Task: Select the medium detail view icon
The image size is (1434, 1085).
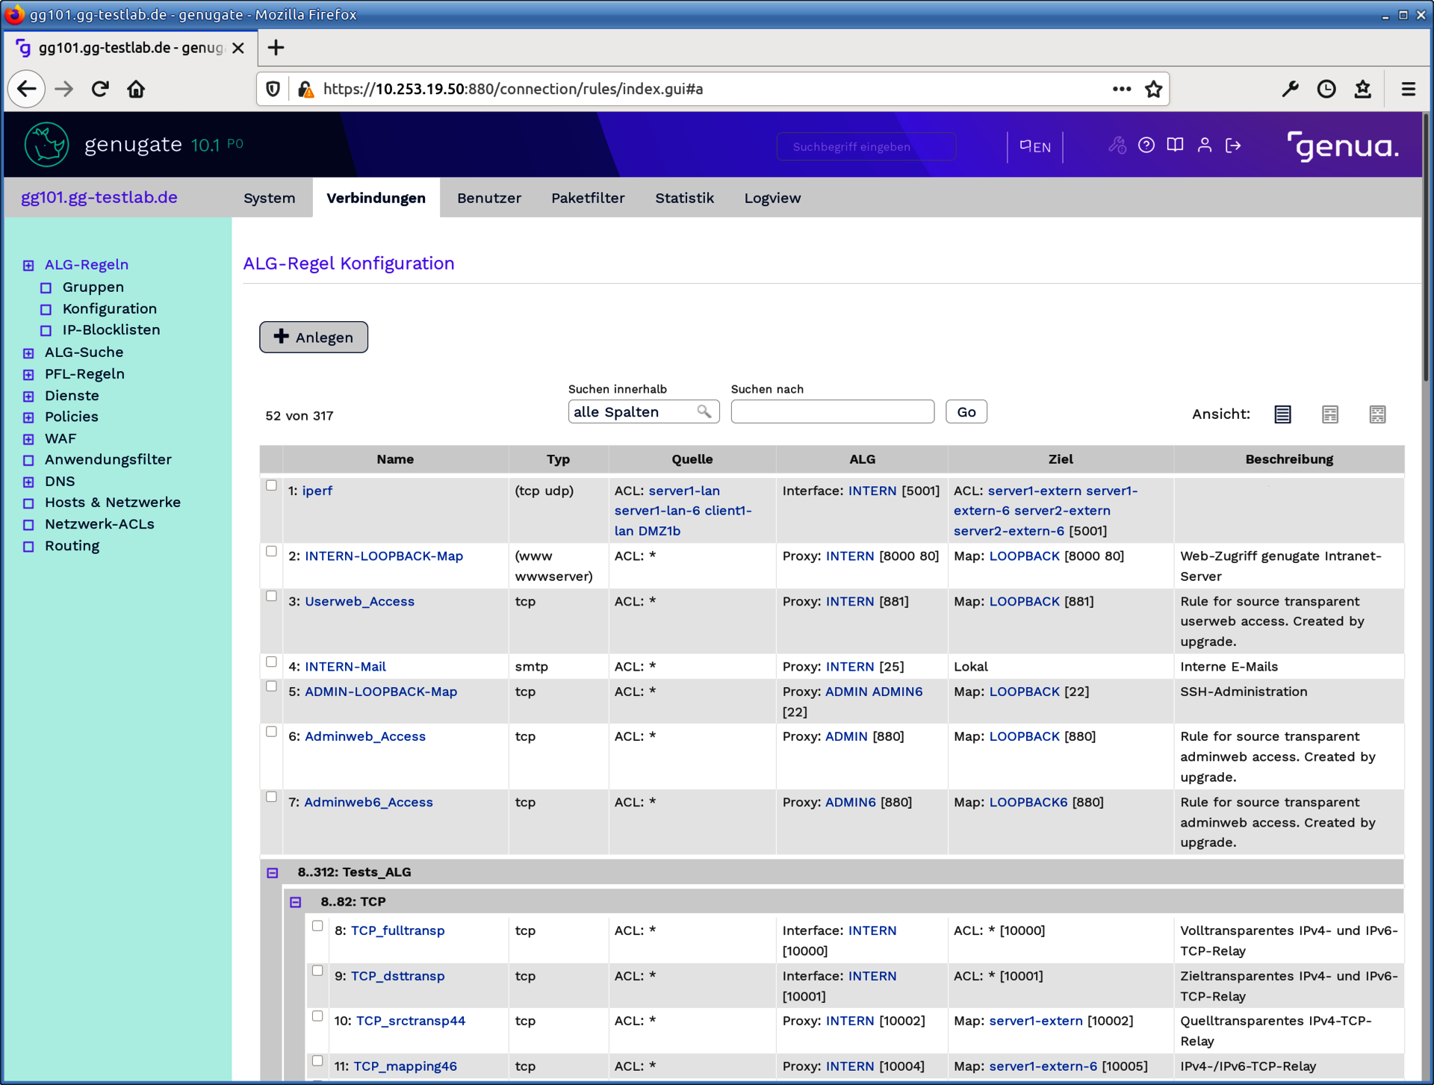Action: pyautogui.click(x=1330, y=414)
